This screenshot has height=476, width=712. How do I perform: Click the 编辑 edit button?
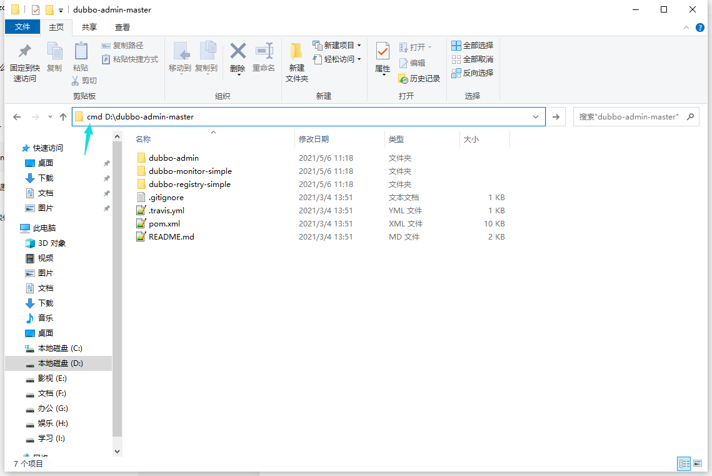412,63
